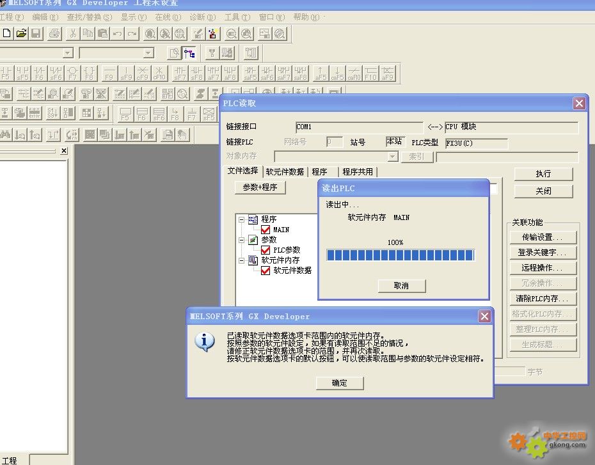
Task: Insert horizontal line F9 ladder icon
Action: click(x=109, y=73)
